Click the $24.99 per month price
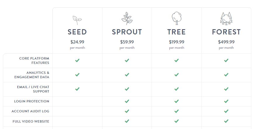Image resolution: width=280 pixels, height=129 pixels. pyautogui.click(x=77, y=44)
